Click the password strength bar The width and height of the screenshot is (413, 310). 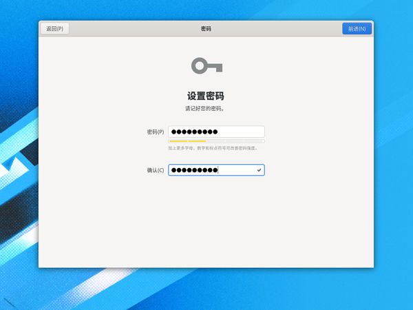click(x=216, y=141)
